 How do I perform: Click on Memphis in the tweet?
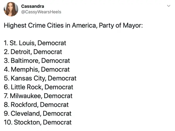point(25,69)
